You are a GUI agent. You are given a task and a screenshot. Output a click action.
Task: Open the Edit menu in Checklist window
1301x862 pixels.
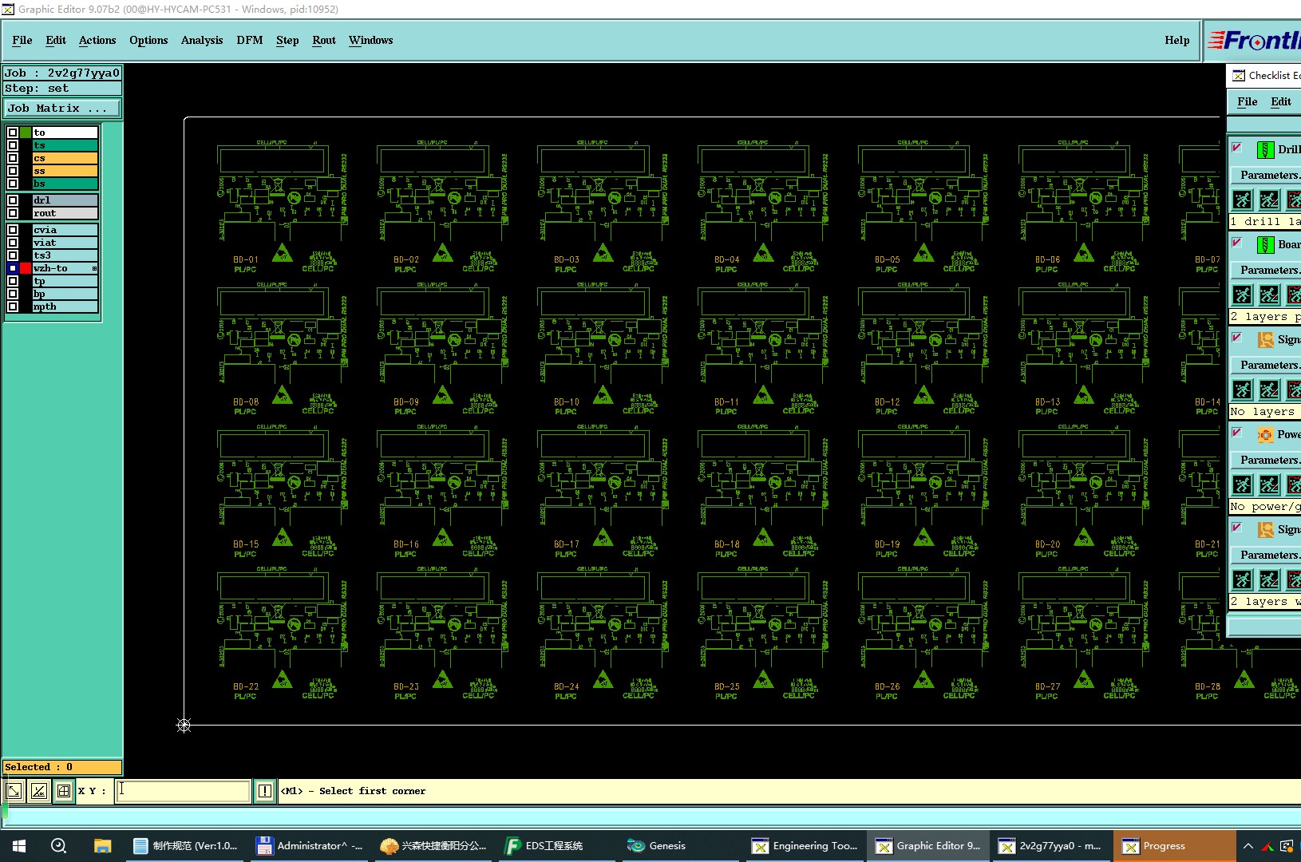pos(1281,101)
